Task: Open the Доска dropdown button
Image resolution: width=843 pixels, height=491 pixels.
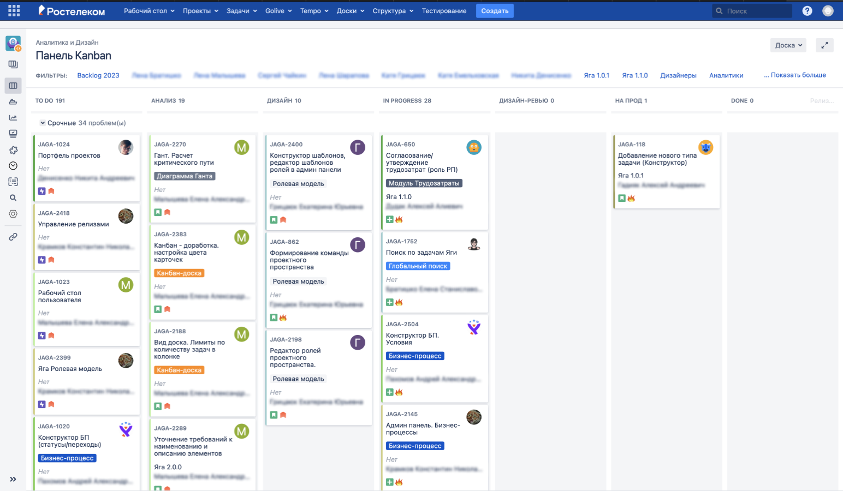Action: 788,45
